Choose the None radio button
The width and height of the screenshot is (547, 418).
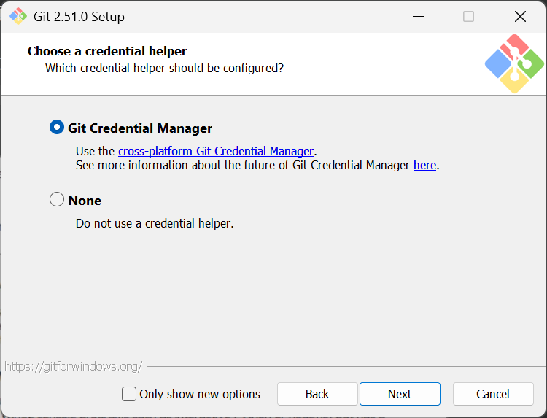(57, 199)
